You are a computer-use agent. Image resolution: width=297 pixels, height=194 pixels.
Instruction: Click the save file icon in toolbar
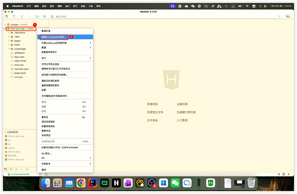click(x=14, y=16)
